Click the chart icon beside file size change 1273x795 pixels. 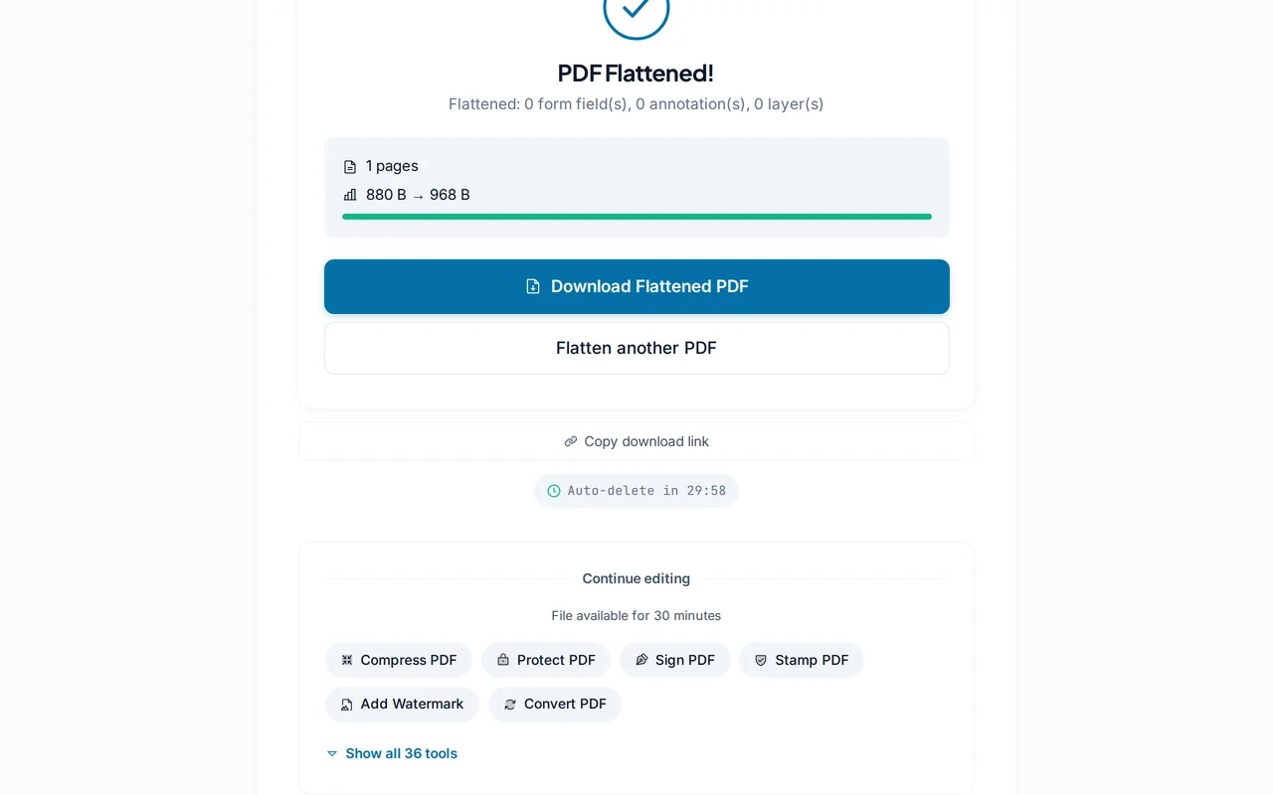[x=348, y=195]
